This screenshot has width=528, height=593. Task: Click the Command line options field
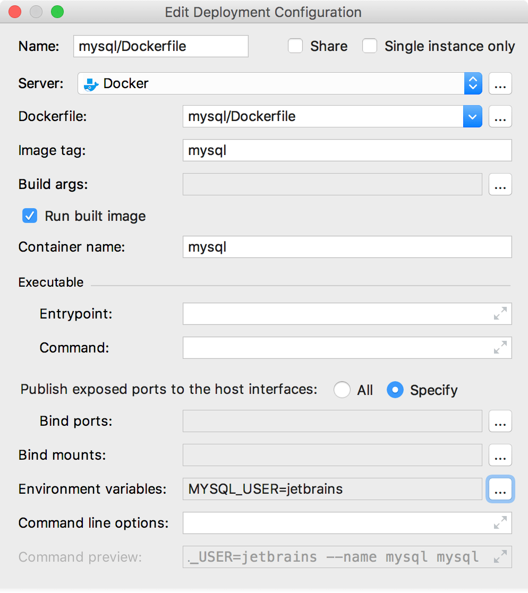click(x=347, y=523)
